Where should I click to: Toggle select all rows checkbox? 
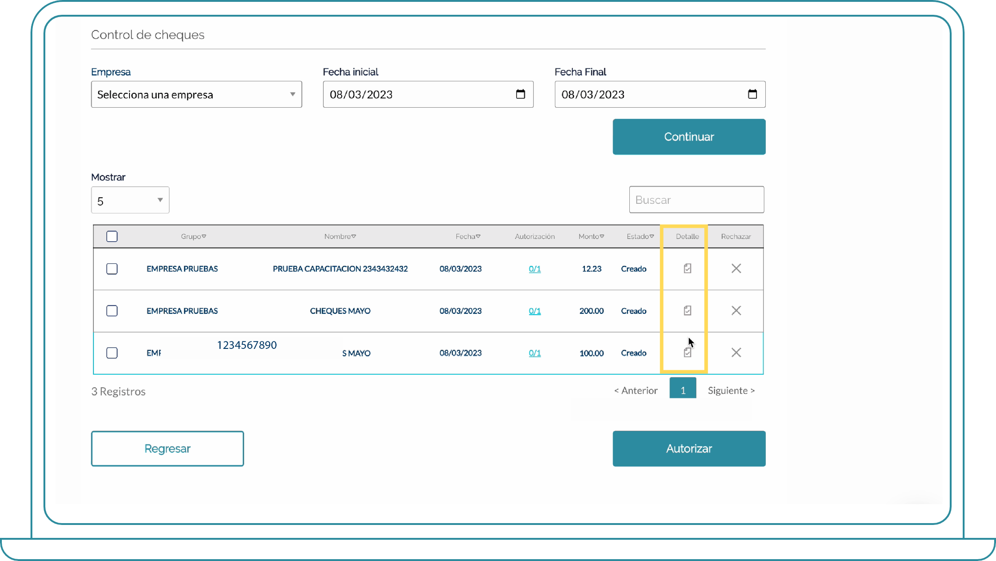click(111, 236)
